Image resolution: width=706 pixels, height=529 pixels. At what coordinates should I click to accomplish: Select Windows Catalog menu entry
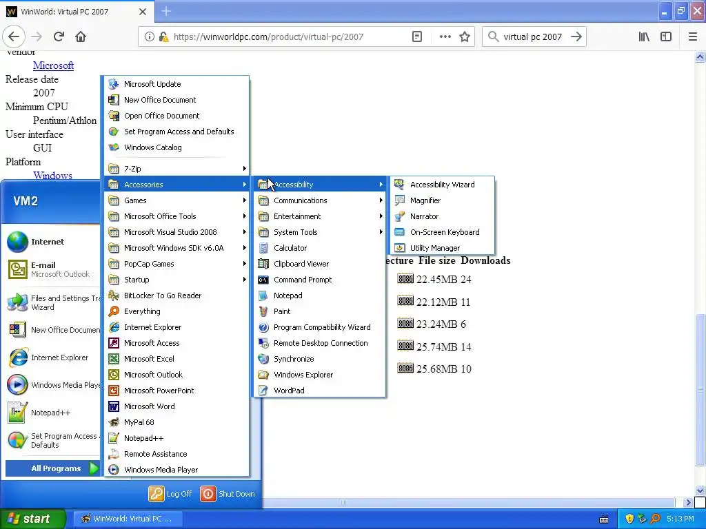pos(178,147)
